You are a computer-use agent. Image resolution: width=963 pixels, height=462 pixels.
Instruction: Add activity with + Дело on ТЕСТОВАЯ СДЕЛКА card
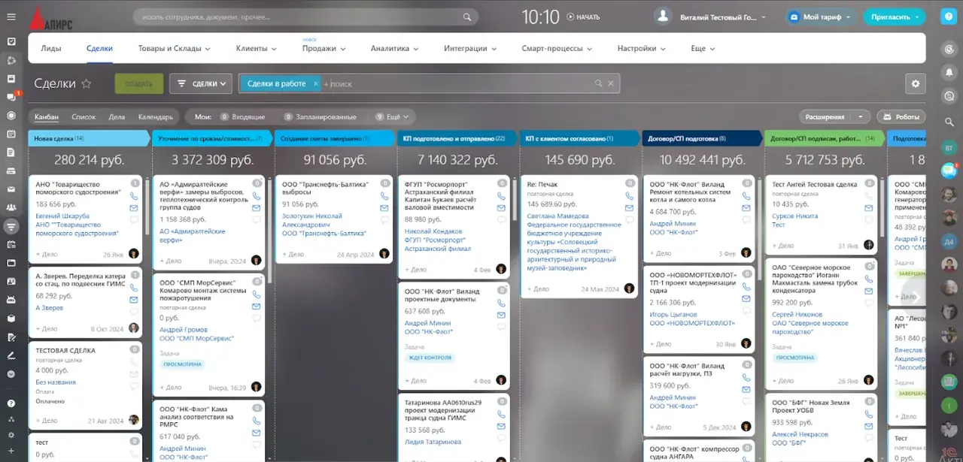pos(45,421)
